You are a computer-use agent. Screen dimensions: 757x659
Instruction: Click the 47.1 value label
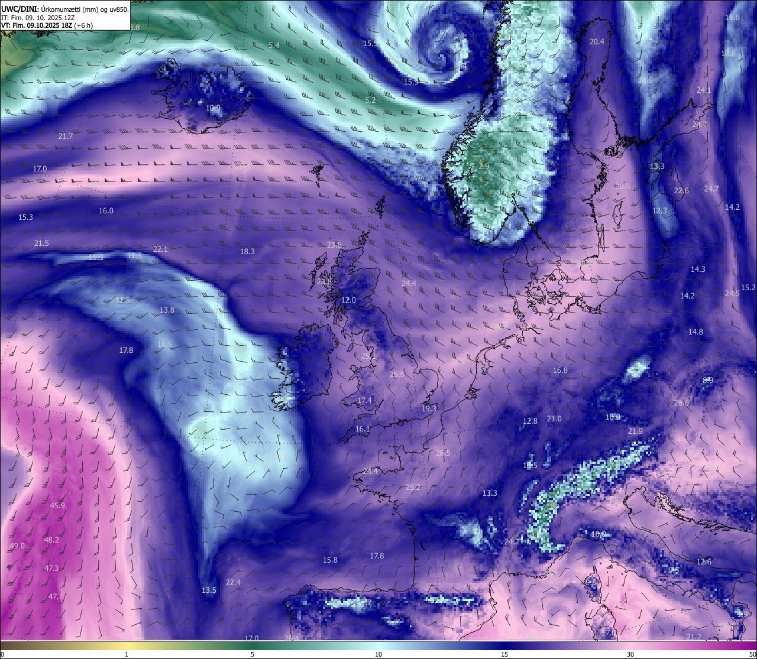click(x=55, y=596)
